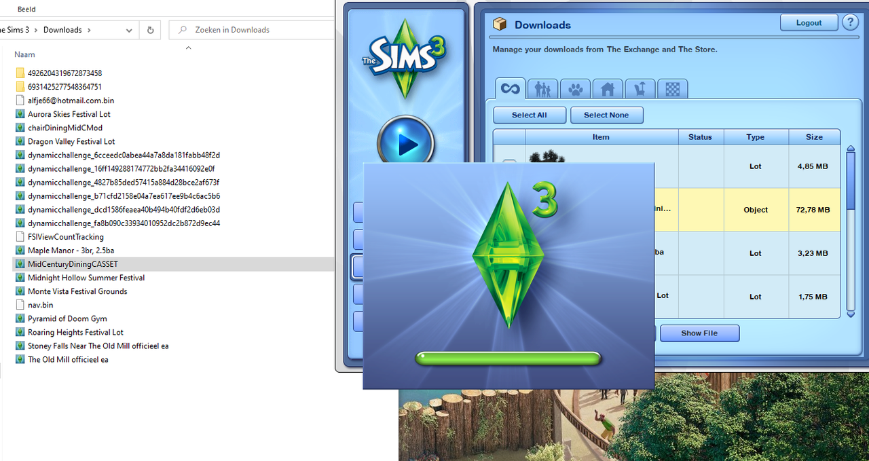The height and width of the screenshot is (461, 869).
Task: Sort launcher list by Item column
Action: pos(601,137)
